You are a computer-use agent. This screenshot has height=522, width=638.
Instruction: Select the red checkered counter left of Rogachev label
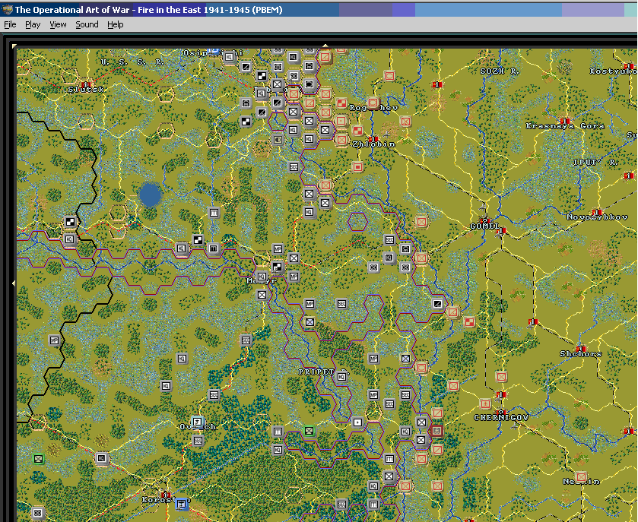pos(341,103)
